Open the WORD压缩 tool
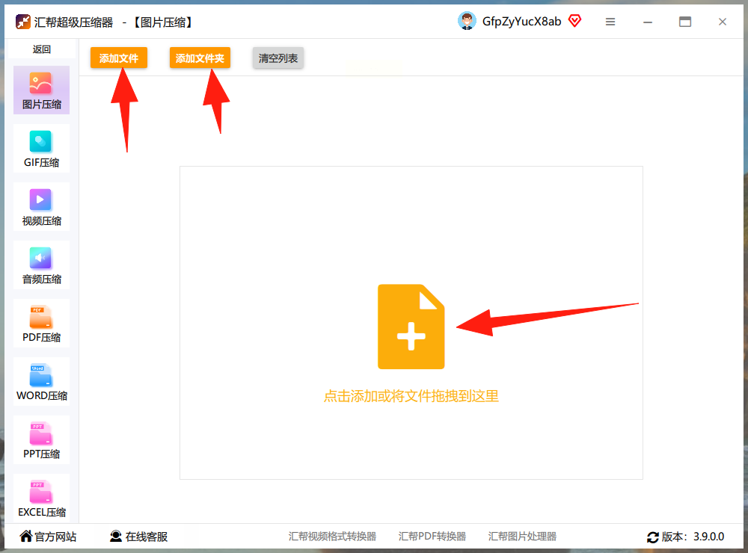Screen dimensions: 748x553 click(x=41, y=381)
